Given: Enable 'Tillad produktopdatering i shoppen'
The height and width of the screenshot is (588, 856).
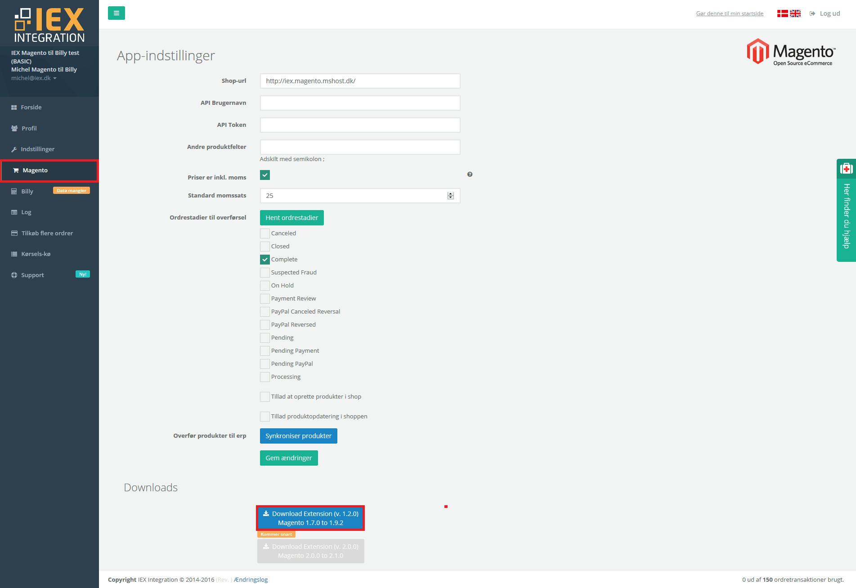Looking at the screenshot, I should pos(265,417).
